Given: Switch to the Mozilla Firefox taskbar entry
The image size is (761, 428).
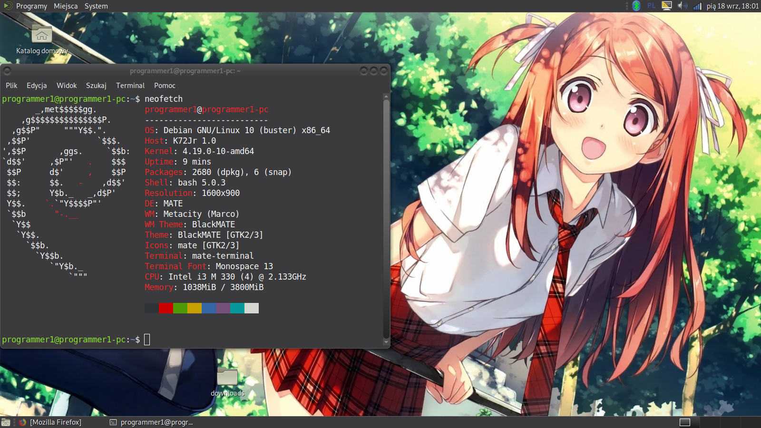Looking at the screenshot, I should (x=51, y=422).
